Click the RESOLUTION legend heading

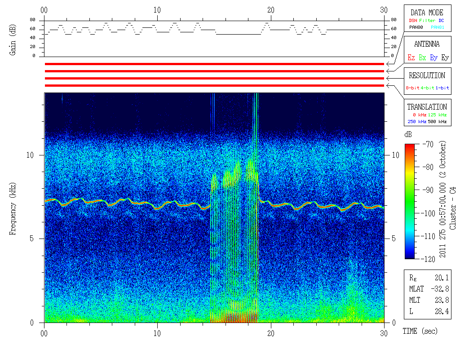[427, 75]
